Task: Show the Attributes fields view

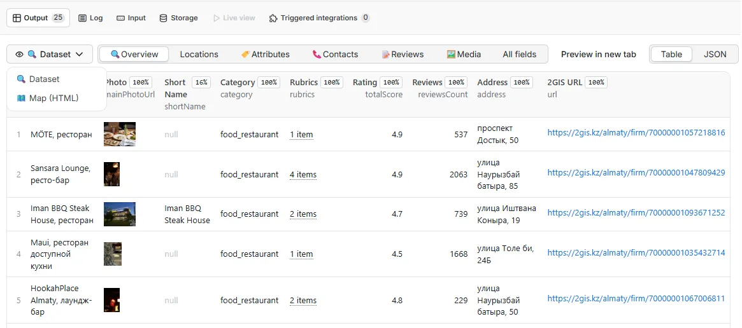Action: [265, 54]
